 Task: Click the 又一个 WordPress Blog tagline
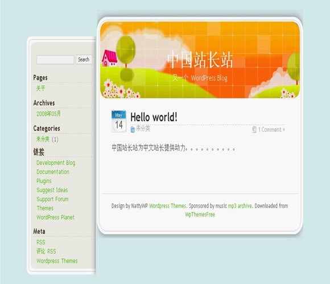(200, 78)
